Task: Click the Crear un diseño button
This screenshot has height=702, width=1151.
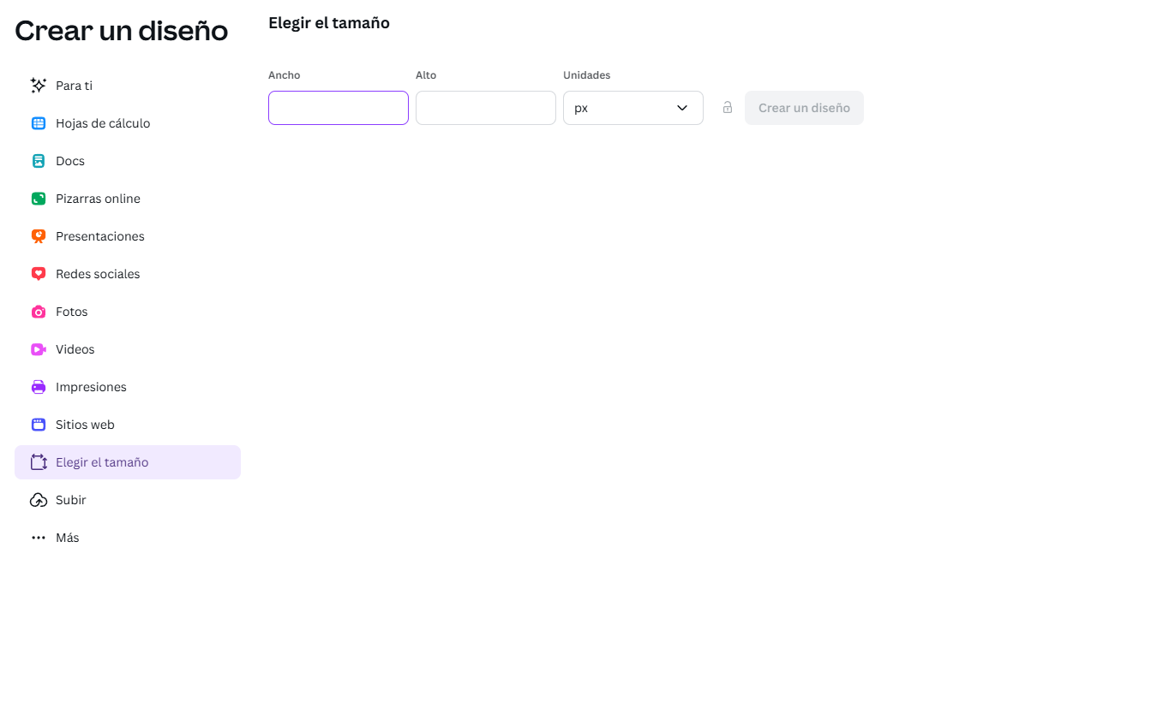Action: tap(804, 108)
